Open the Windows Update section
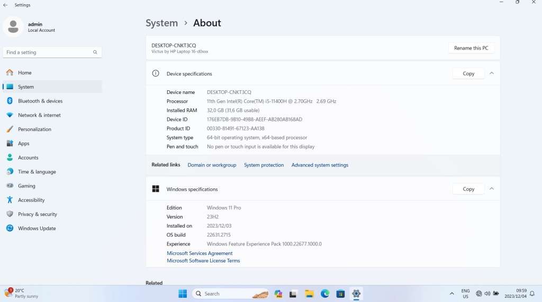 (x=37, y=229)
